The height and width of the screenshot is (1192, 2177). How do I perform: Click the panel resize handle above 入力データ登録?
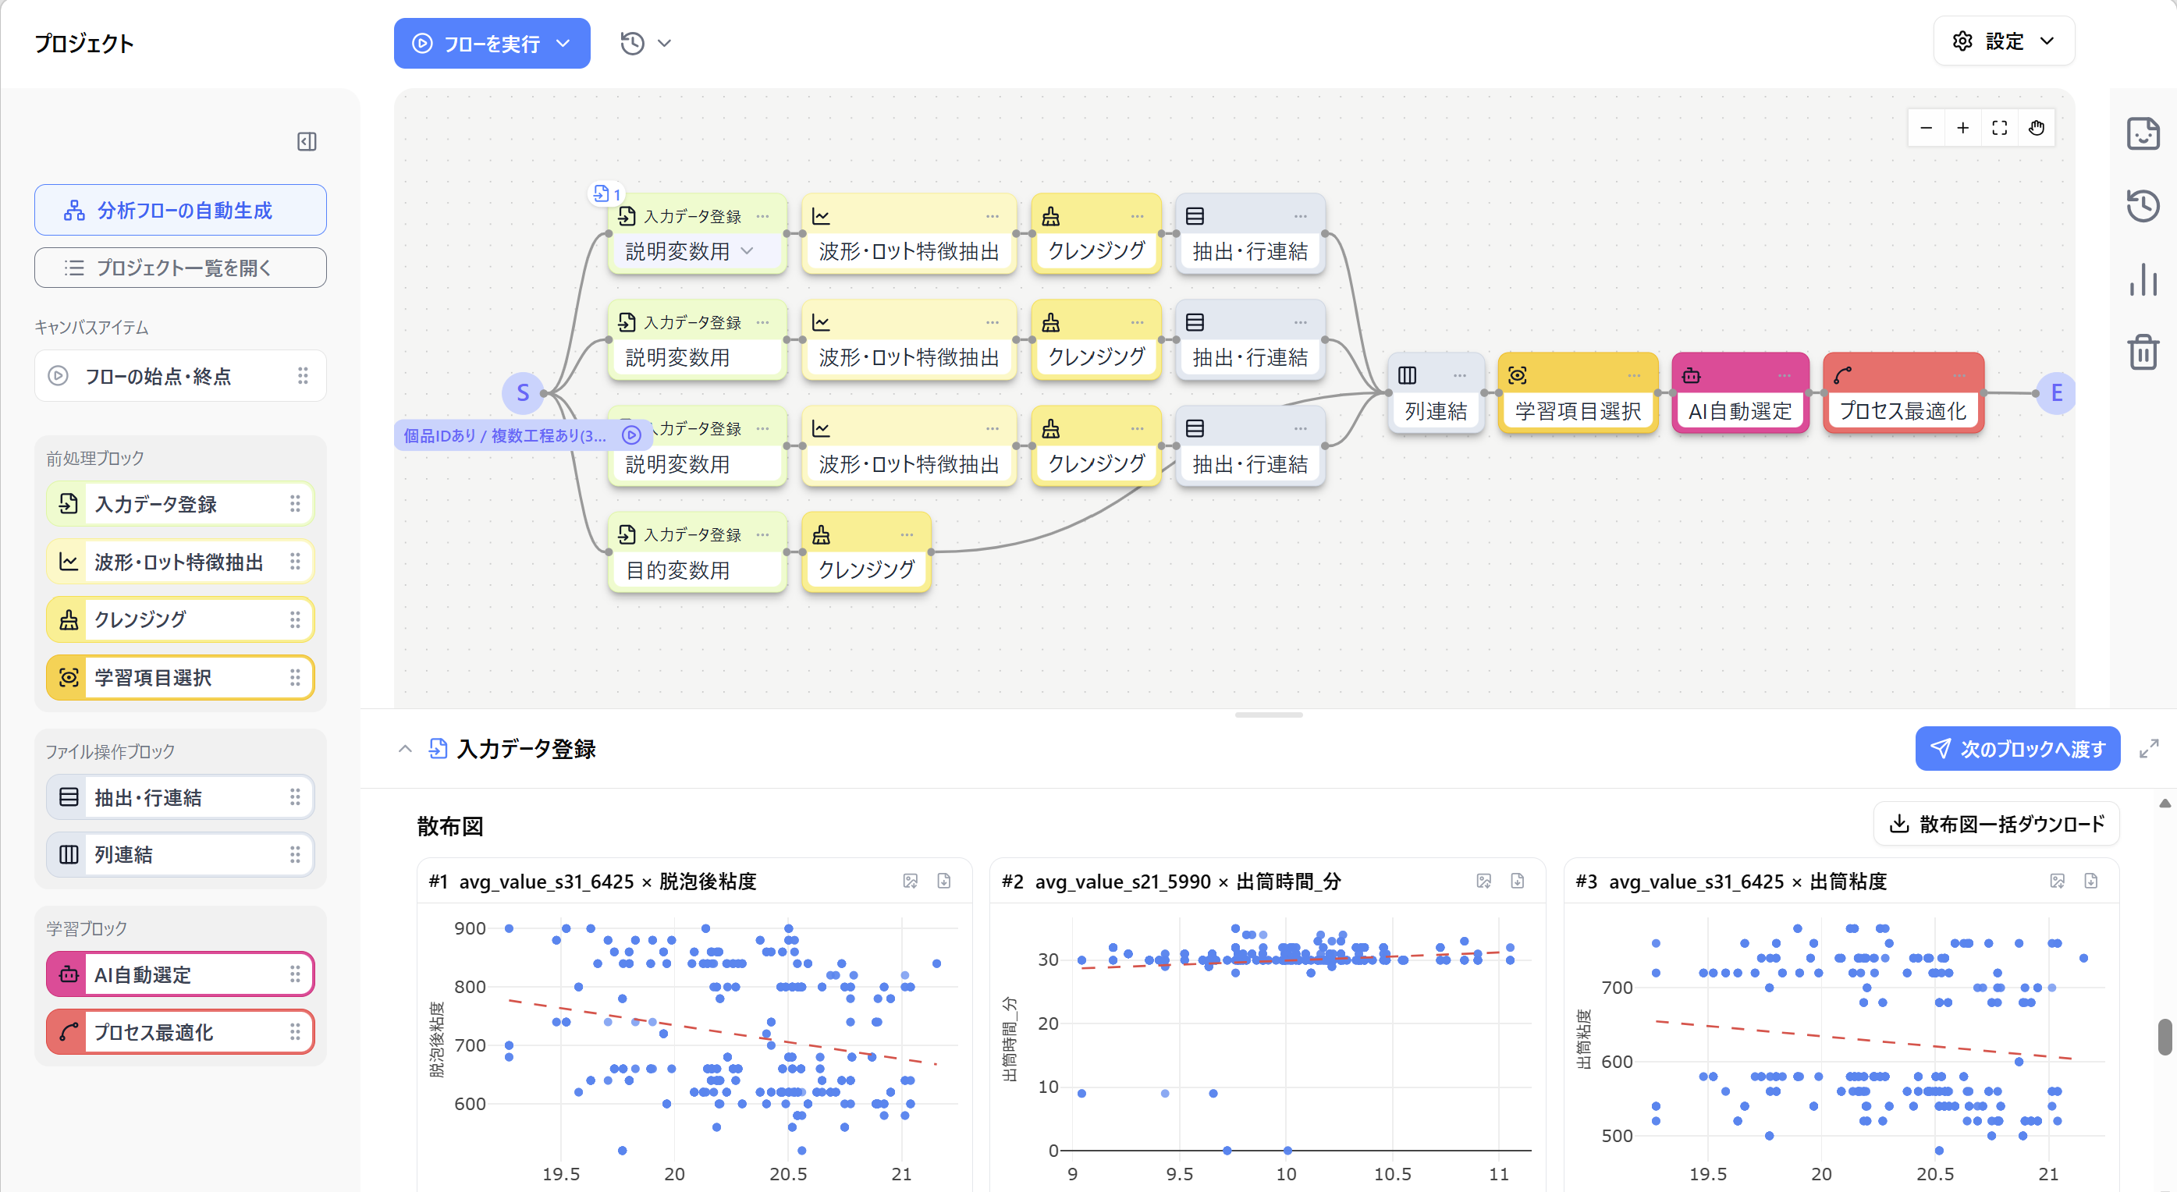tap(1269, 715)
